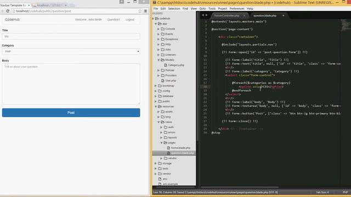Open the Preferences menu
This screenshot has width=351, height=197.
[237, 9]
